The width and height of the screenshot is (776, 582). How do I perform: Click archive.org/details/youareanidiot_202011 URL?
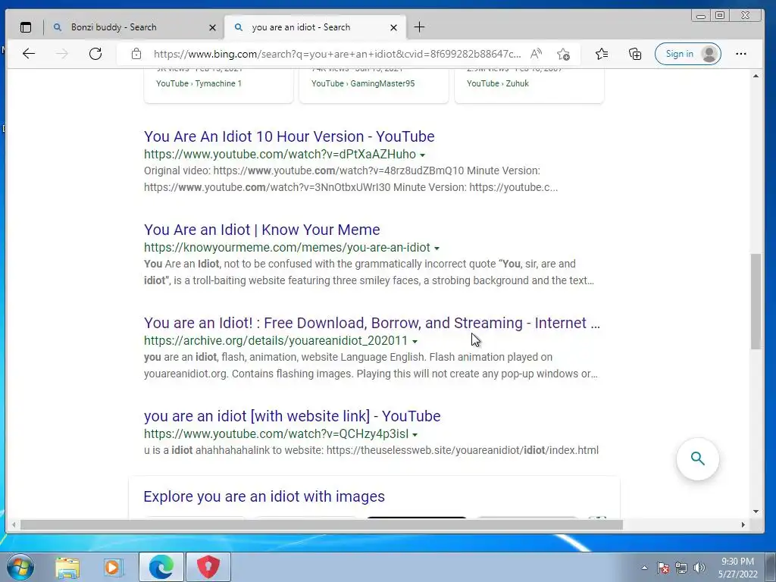pyautogui.click(x=276, y=340)
